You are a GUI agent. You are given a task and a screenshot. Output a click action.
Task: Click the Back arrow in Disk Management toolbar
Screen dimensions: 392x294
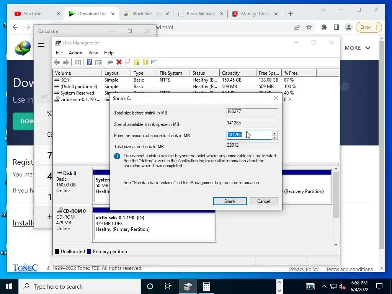pos(57,62)
